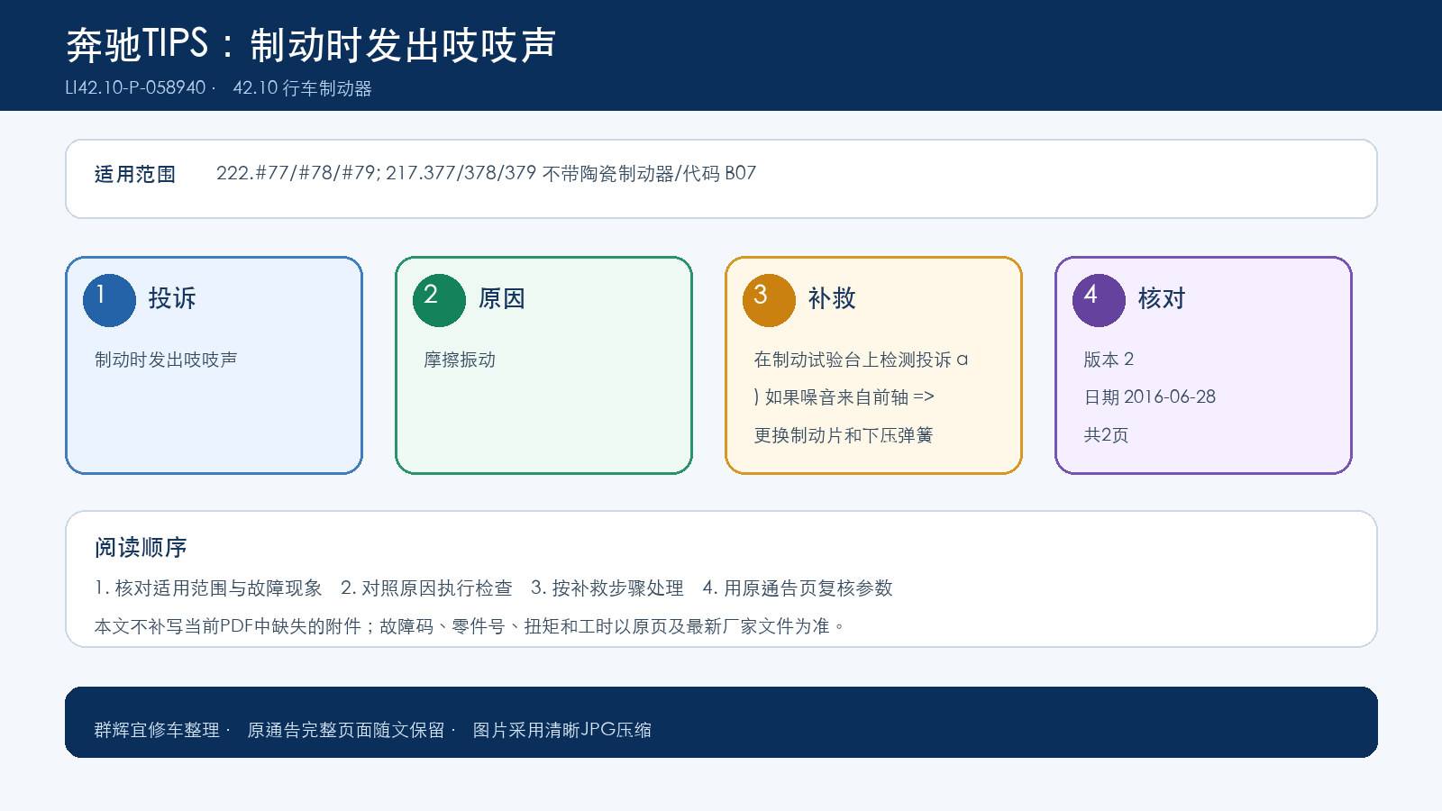The height and width of the screenshot is (811, 1442).
Task: Click the 共2页 page count
Action: [1106, 435]
